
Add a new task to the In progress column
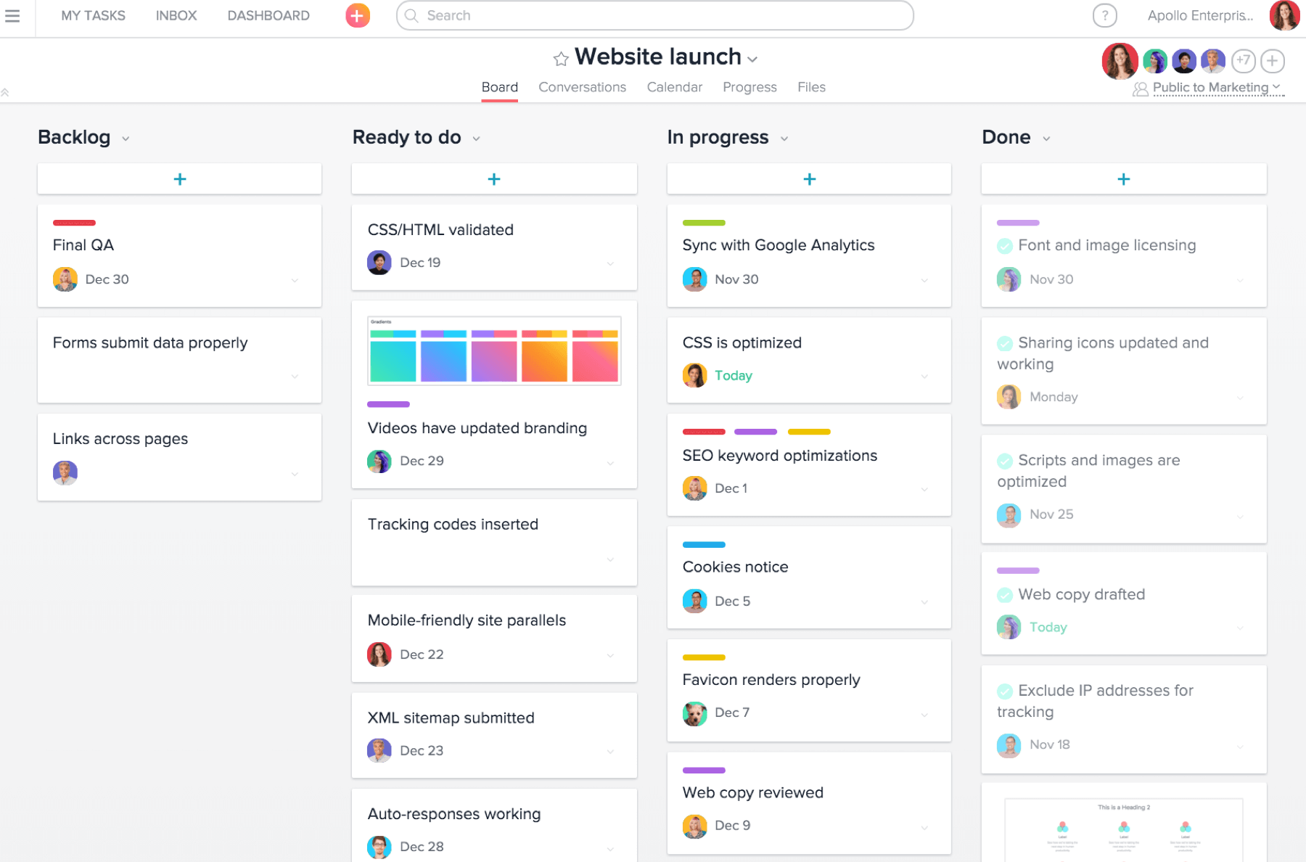[x=808, y=178]
